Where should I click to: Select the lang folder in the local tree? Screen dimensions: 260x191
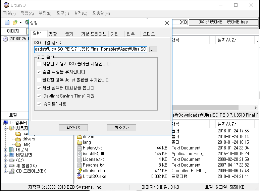(18, 144)
